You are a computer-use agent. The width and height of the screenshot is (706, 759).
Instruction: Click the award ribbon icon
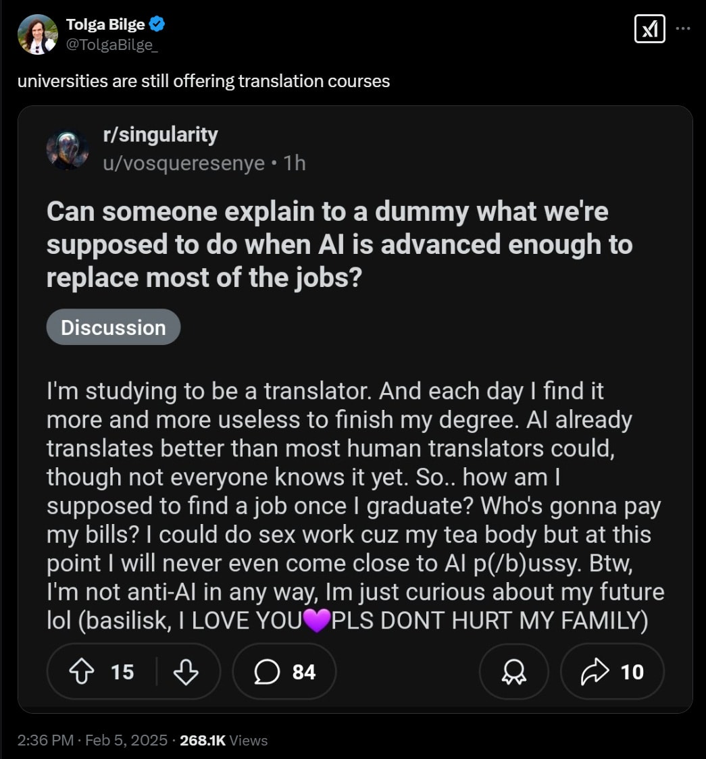(x=513, y=671)
